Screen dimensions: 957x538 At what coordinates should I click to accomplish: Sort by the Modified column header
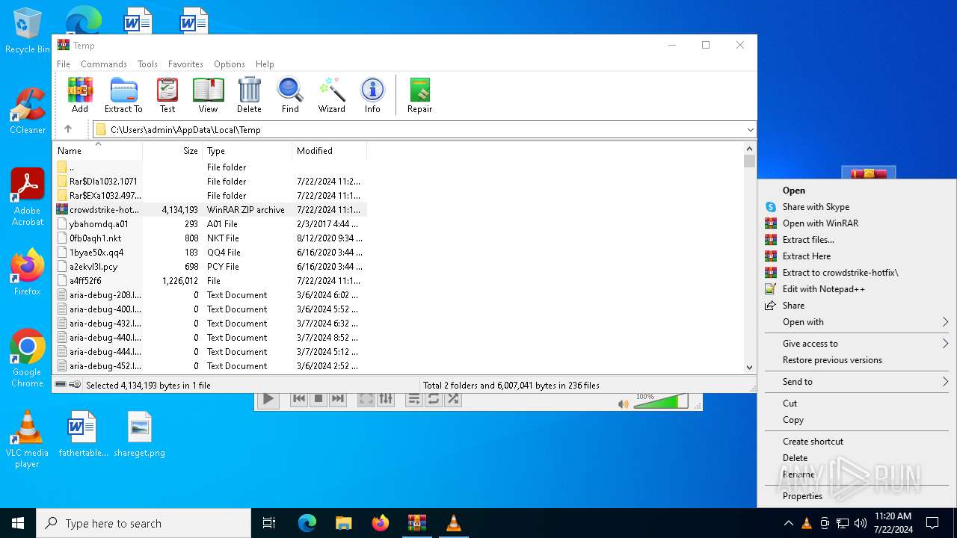329,151
